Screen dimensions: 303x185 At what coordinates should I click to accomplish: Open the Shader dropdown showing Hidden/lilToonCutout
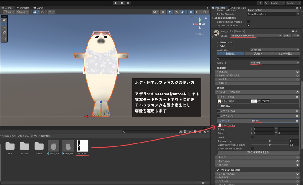point(256,35)
